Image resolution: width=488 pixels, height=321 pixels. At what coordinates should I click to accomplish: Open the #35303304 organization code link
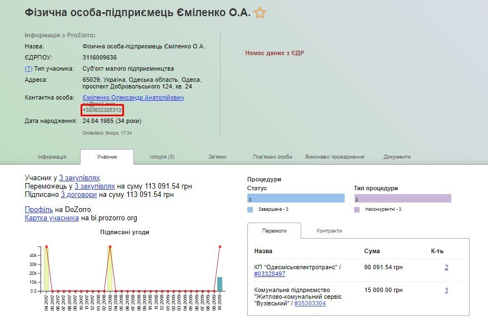310,303
